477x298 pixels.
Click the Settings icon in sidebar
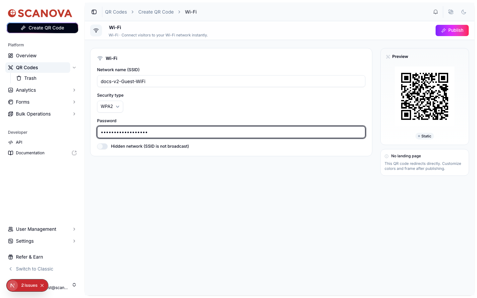pos(11,241)
